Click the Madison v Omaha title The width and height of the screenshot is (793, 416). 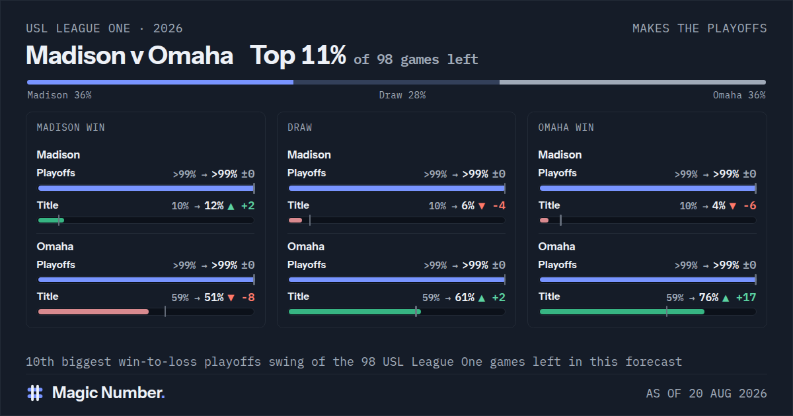pyautogui.click(x=130, y=56)
